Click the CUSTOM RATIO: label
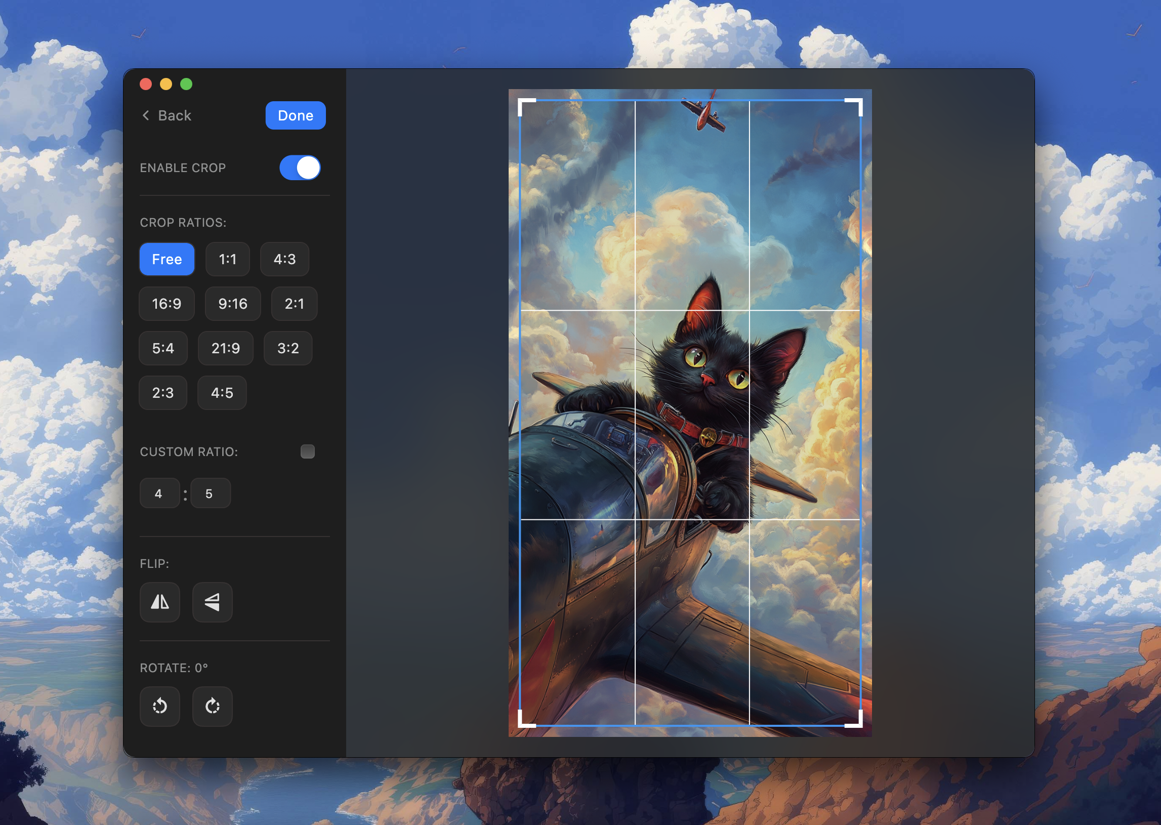1161x825 pixels. tap(189, 451)
